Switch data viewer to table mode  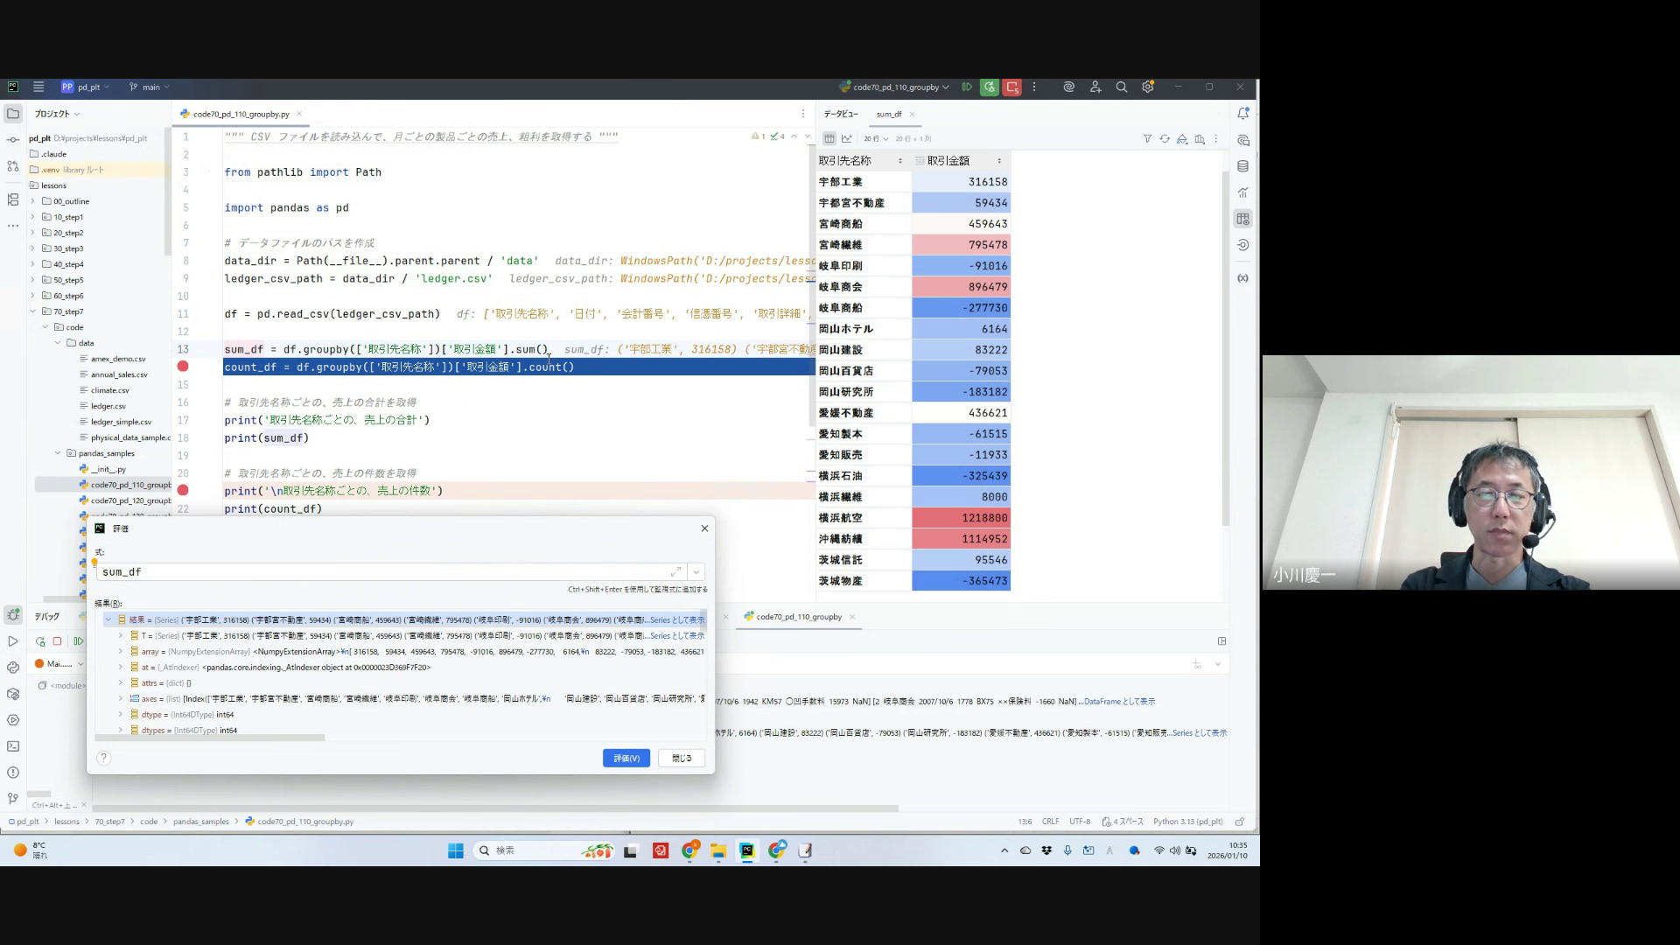(829, 139)
